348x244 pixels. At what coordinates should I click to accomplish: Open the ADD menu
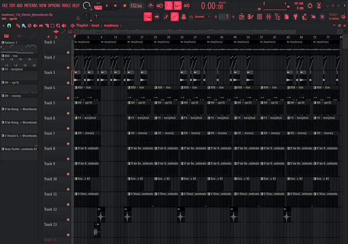point(19,6)
